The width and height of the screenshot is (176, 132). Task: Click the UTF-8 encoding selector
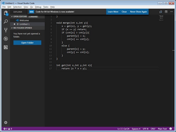[145, 129]
